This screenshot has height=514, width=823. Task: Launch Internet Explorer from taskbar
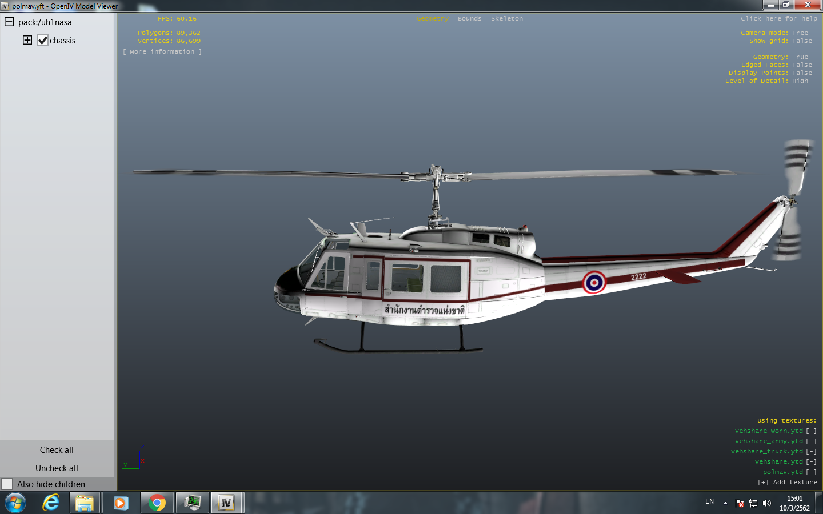tap(51, 503)
